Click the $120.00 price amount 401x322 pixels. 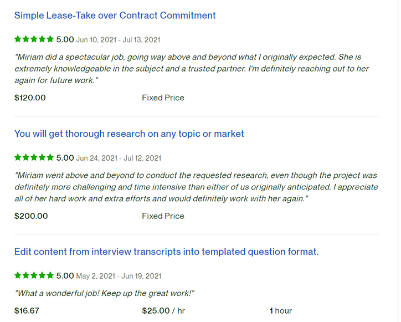point(30,98)
